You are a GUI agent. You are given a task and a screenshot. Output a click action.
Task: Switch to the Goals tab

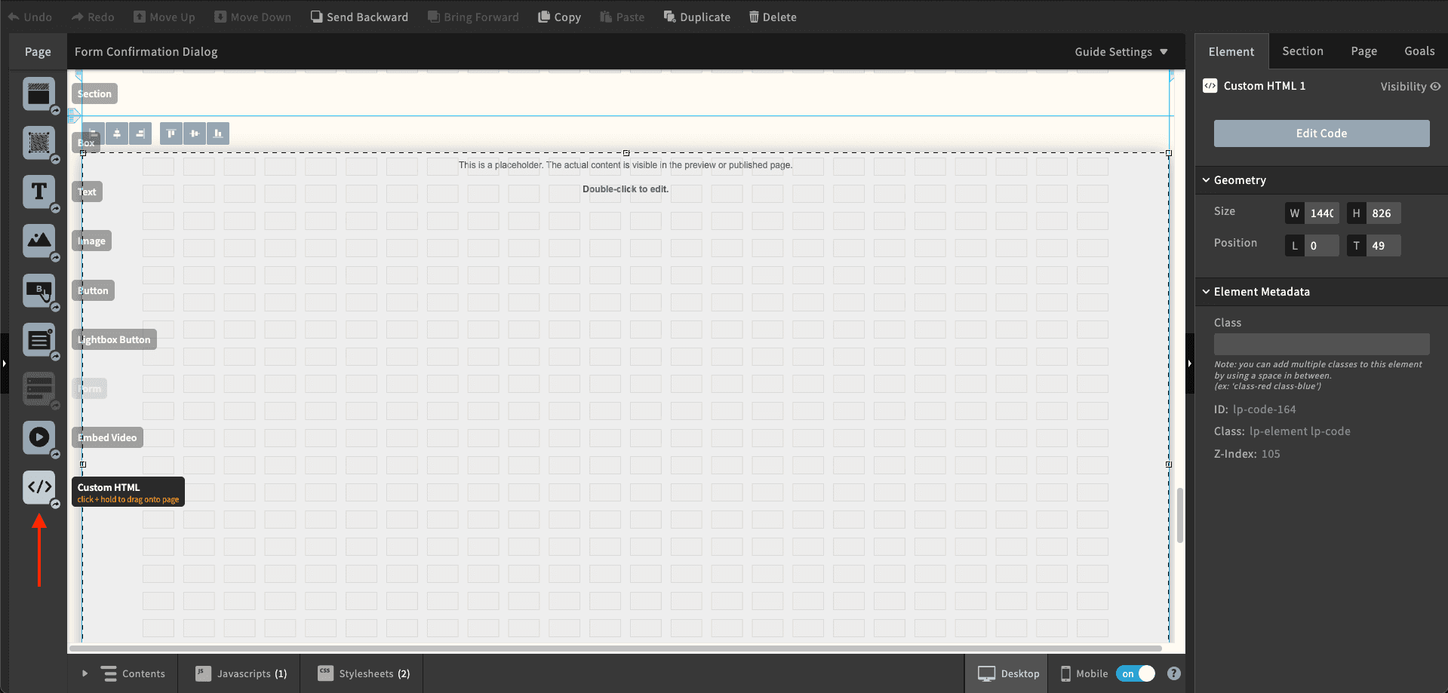[x=1419, y=51]
